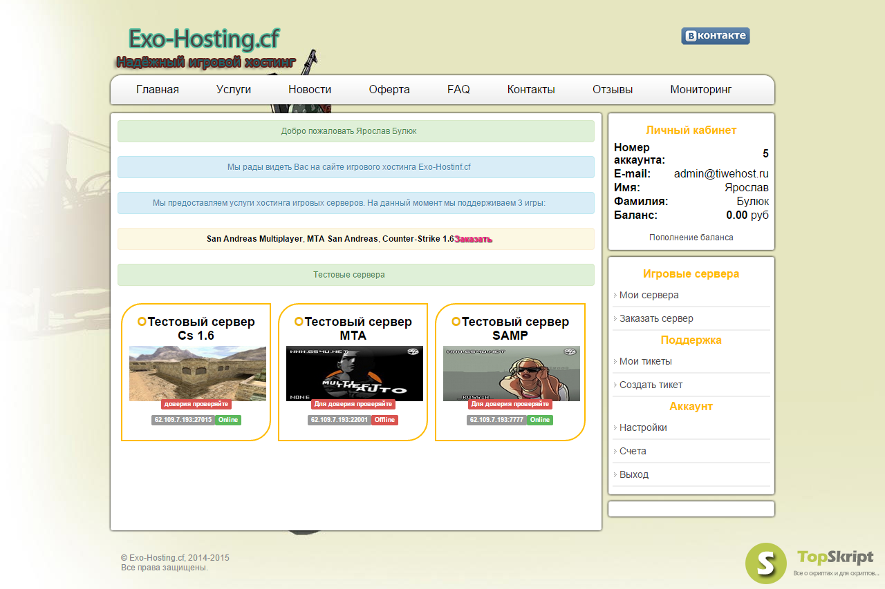885x589 pixels.
Task: Click the 62.109.7.193:7777 address badge
Action: (497, 420)
